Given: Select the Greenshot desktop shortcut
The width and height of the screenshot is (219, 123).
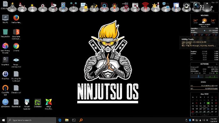Looking at the screenshot, I should pos(38,103).
